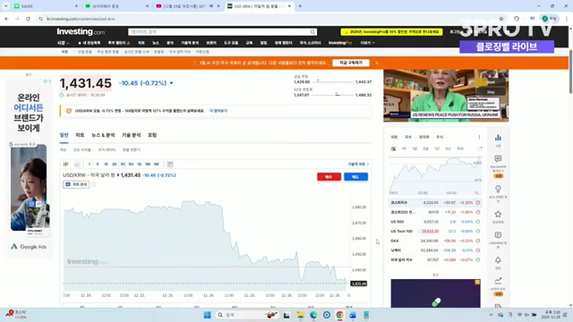Set chart interval to 1D
573x322 pixels.
point(140,164)
